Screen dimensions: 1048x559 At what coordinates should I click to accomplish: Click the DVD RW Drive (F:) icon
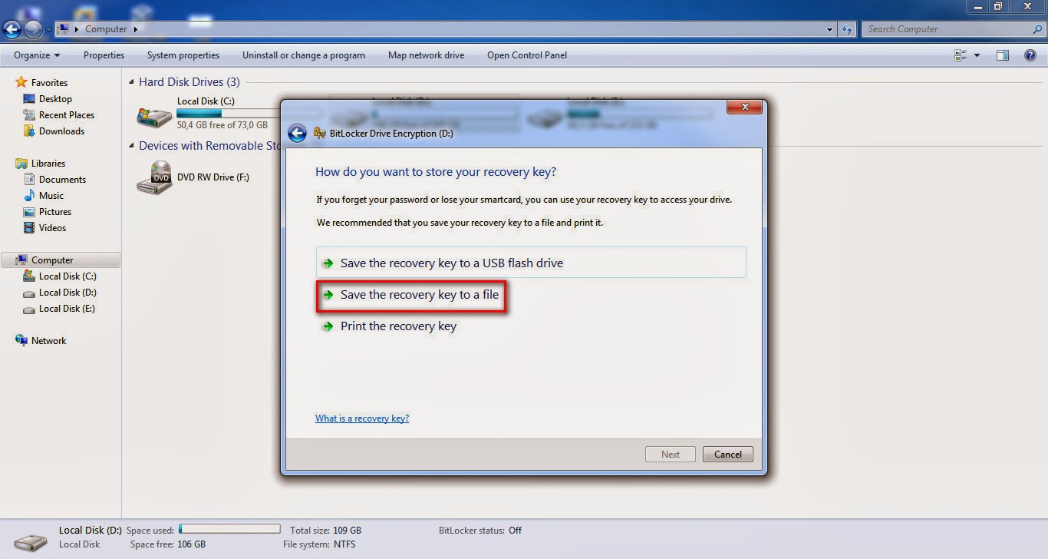pos(154,177)
